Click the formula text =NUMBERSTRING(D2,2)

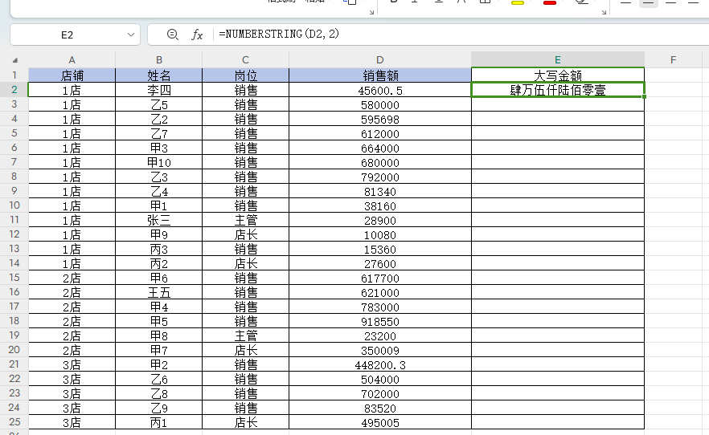click(279, 34)
